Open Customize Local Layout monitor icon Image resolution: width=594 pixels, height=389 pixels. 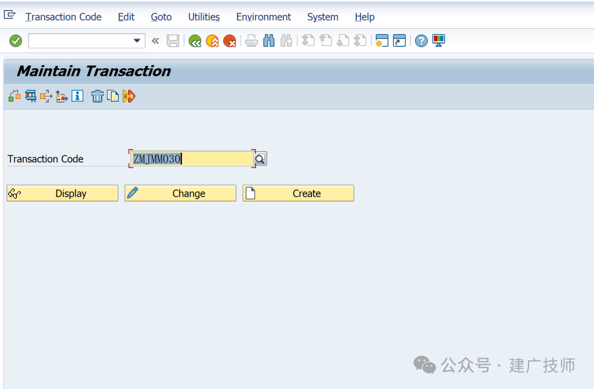[x=439, y=41]
